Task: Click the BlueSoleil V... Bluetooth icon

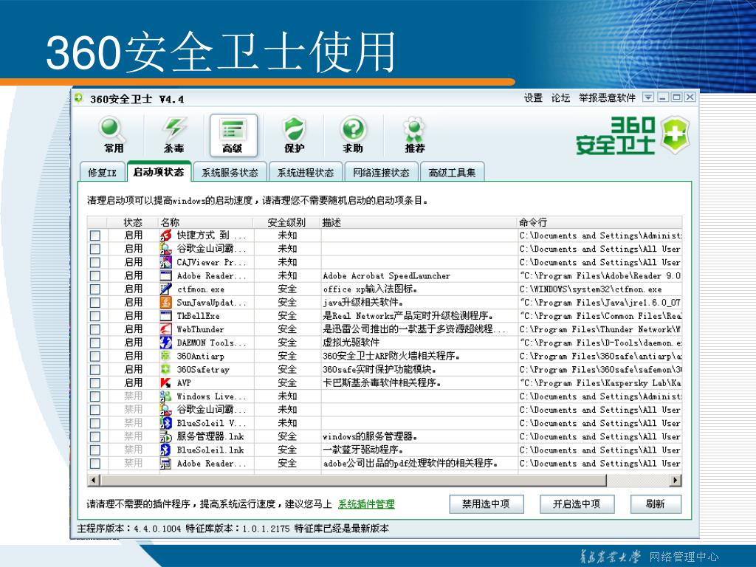Action: 165,423
